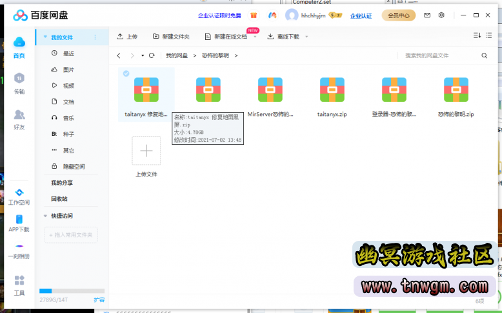
Task: Click the level badge beside hhchhyjm
Action: tap(335, 15)
